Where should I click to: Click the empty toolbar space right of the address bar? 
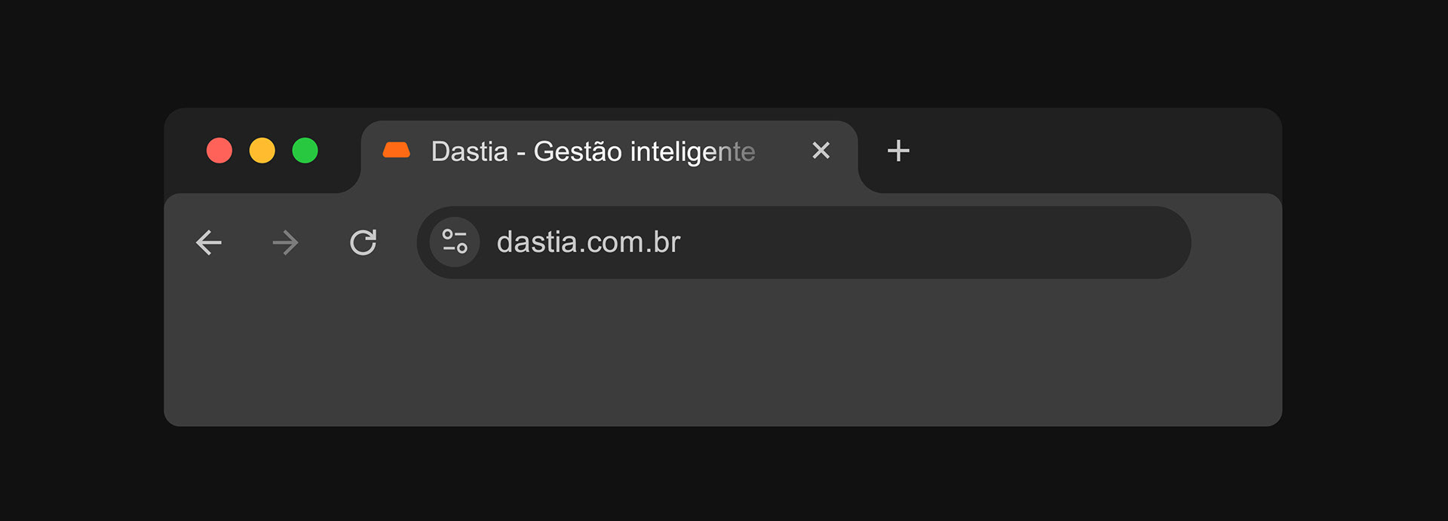click(x=1237, y=242)
